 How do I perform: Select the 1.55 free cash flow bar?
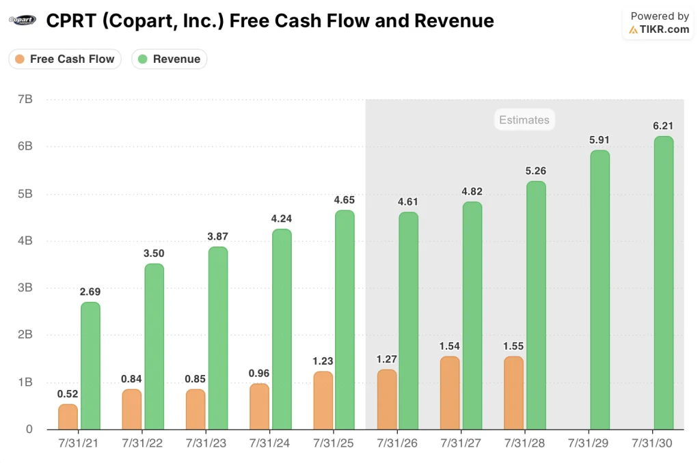click(x=514, y=393)
